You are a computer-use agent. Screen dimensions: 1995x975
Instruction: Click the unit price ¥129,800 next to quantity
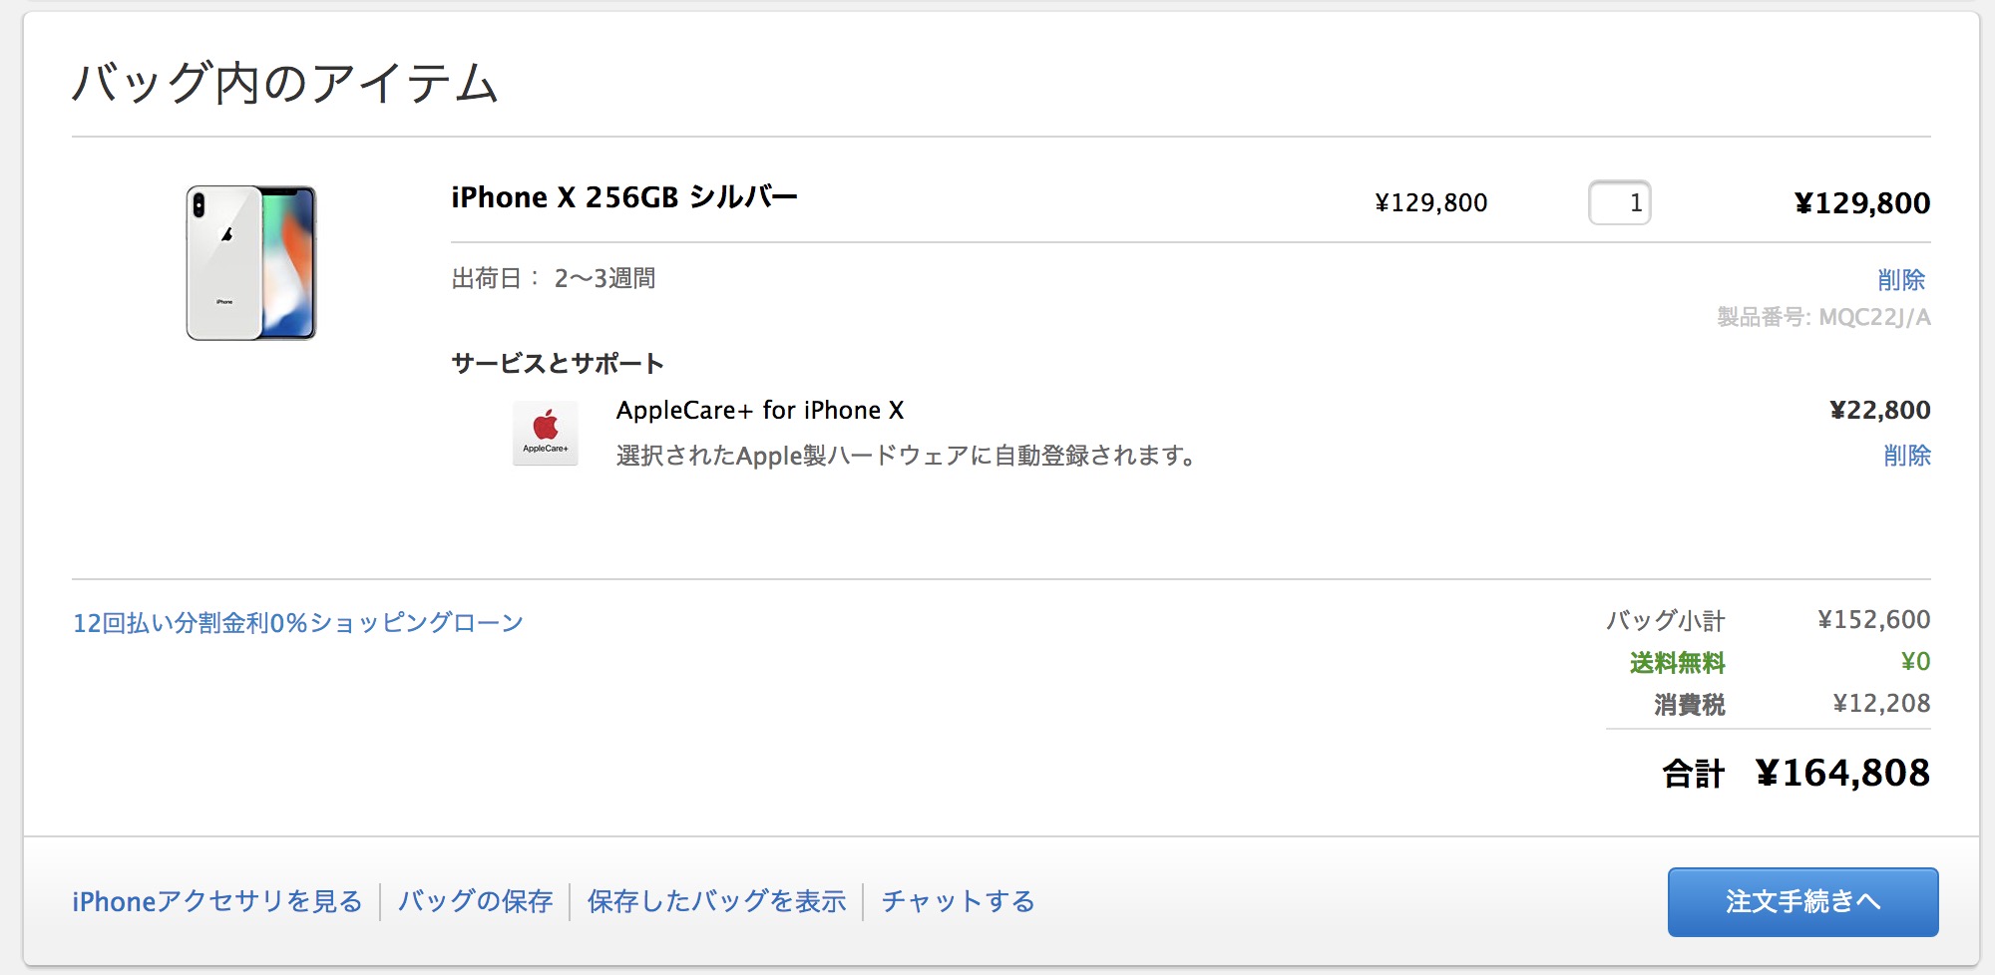coord(1430,202)
